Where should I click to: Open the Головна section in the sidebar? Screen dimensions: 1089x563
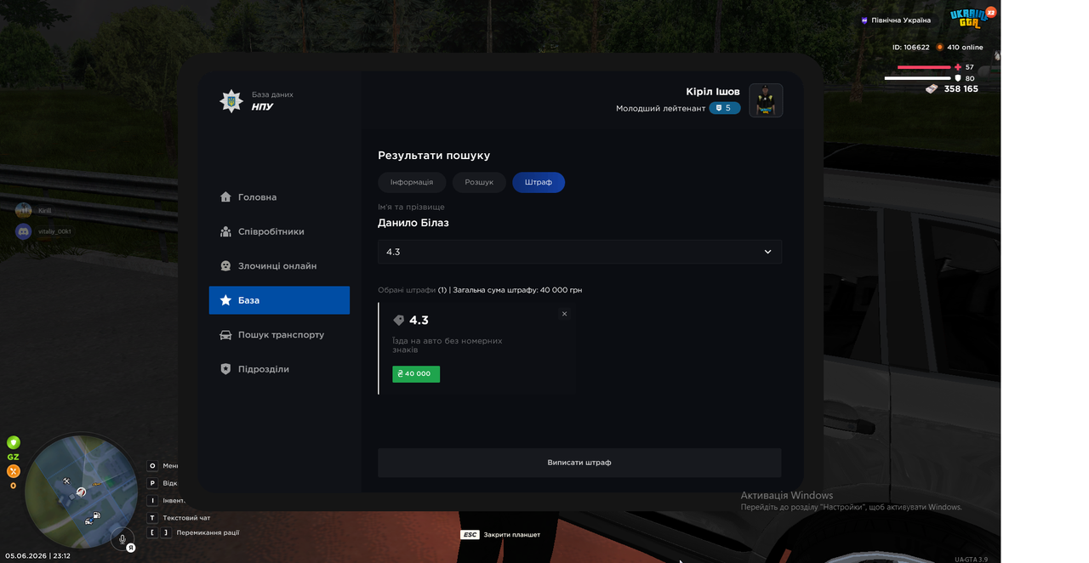[279, 197]
